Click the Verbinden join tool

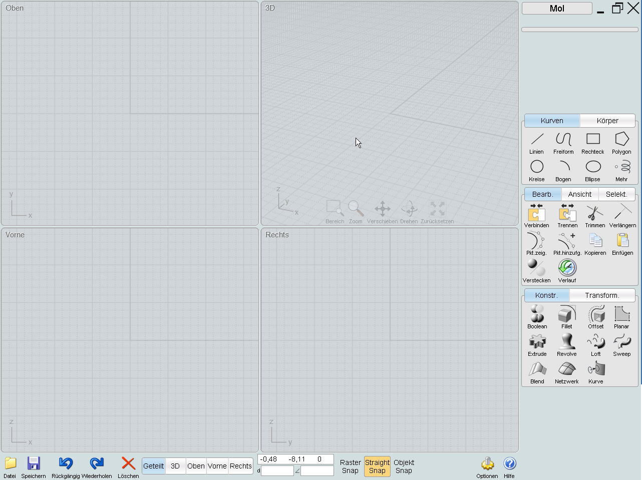[536, 216]
